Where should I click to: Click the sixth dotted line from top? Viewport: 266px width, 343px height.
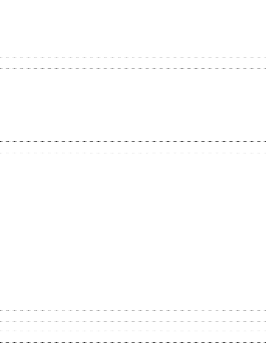coord(133,322)
